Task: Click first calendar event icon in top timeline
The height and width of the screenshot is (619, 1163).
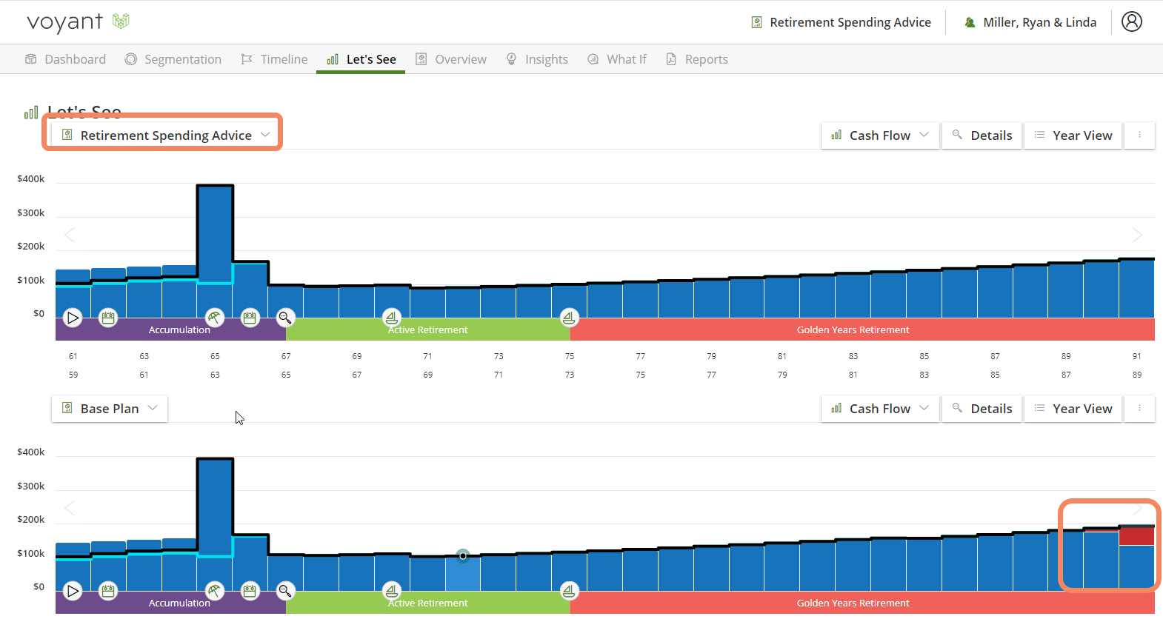Action: (x=108, y=318)
